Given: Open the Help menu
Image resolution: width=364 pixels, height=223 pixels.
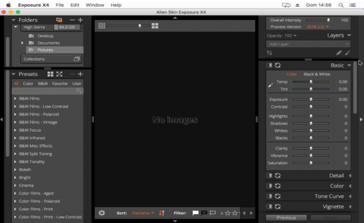Looking at the screenshot, I should (x=116, y=5).
